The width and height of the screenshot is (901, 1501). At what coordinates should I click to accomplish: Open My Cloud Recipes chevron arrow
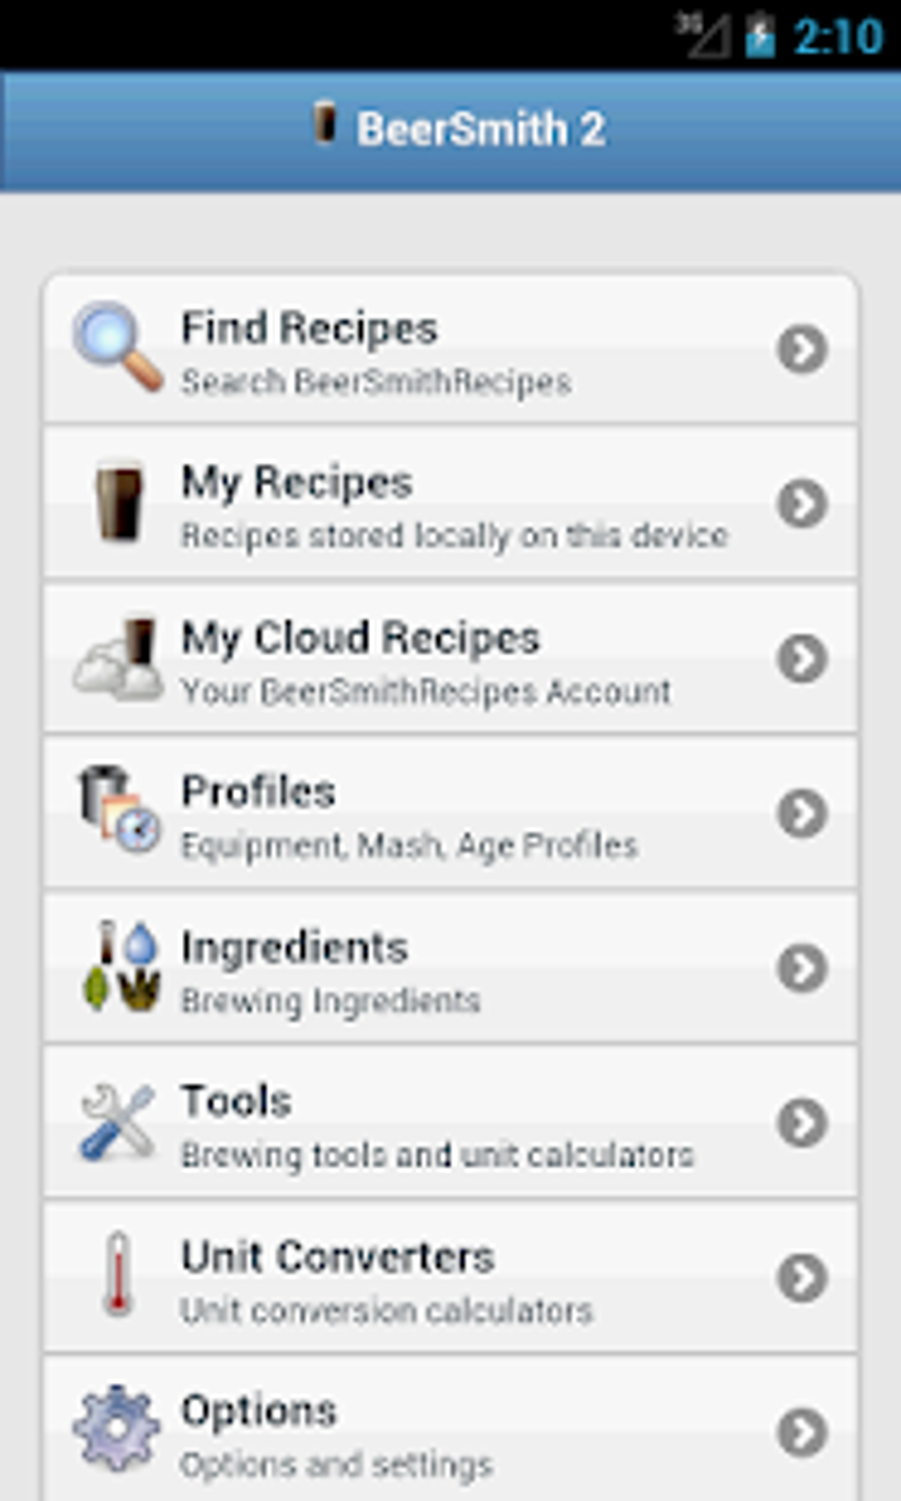[802, 658]
